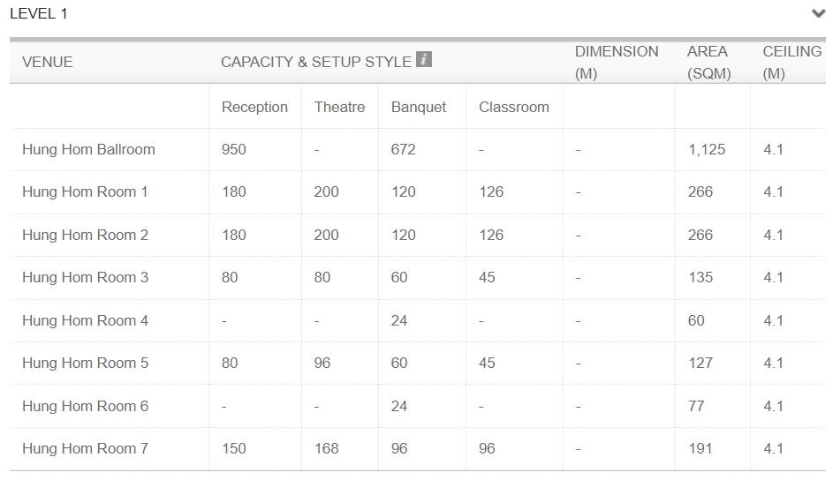Click the DIMENSION (M) column header
This screenshot has height=480, width=833.
617,62
